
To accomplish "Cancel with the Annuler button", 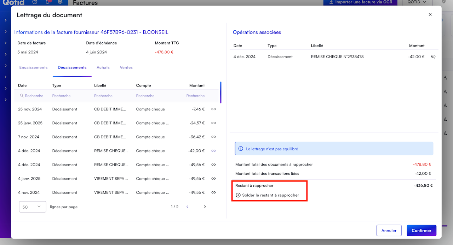I will (389, 231).
